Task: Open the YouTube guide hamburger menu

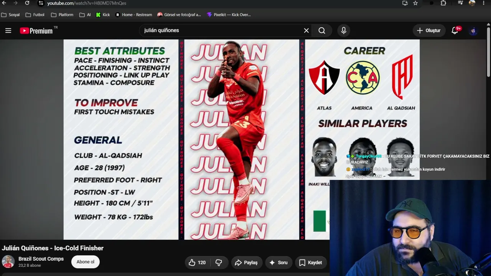Action: click(x=8, y=31)
